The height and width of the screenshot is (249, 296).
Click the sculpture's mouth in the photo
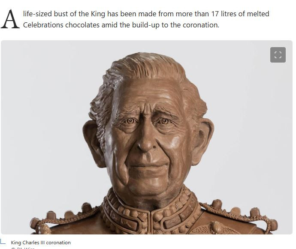pyautogui.click(x=150, y=166)
